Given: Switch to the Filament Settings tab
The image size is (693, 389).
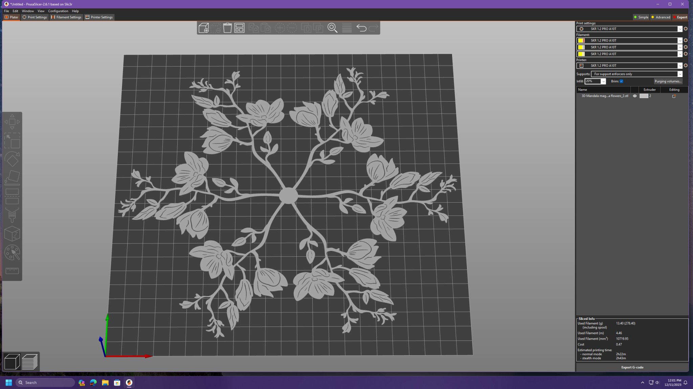Looking at the screenshot, I should (66, 17).
